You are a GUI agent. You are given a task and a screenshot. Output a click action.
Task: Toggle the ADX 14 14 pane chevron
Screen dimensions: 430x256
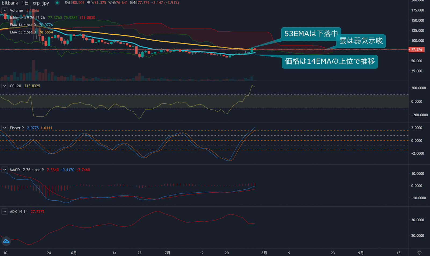(5, 212)
